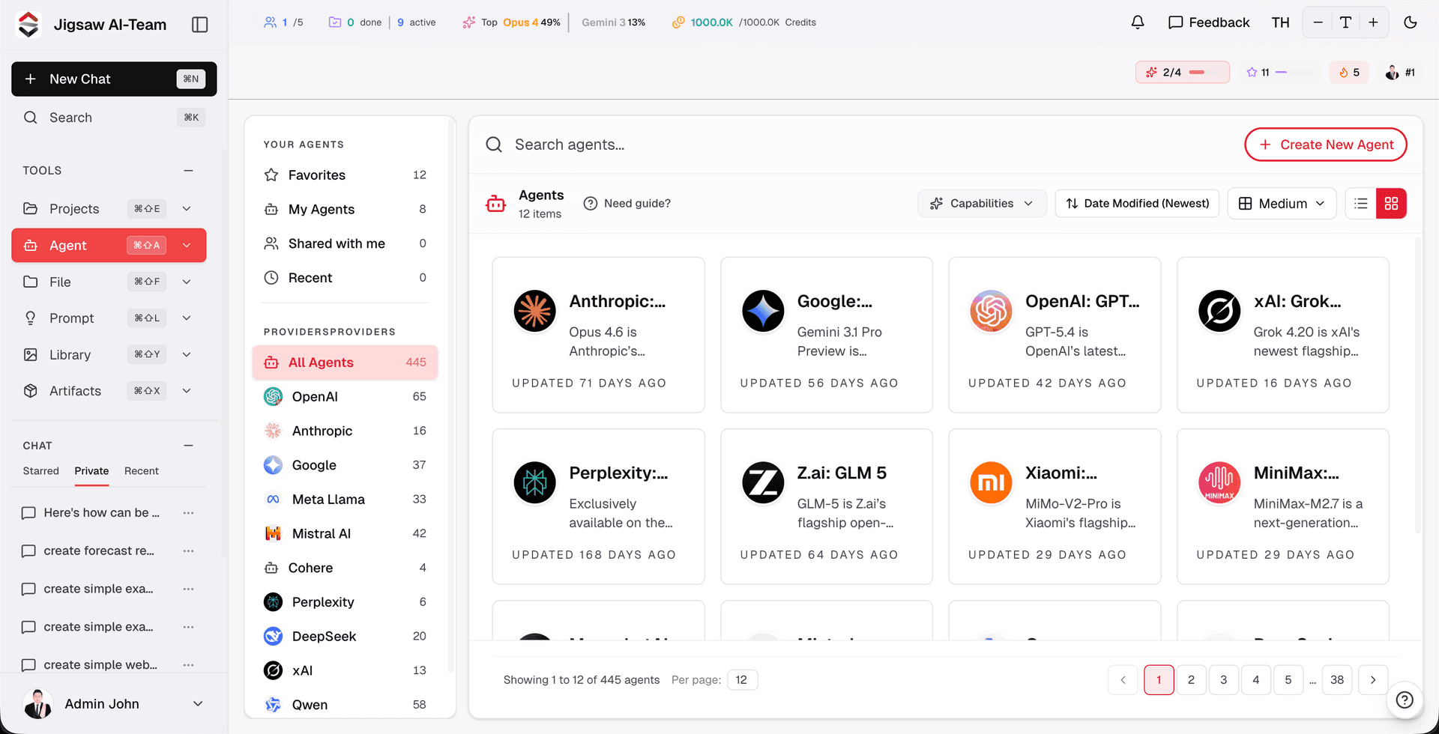Expand the File tool chevron

[187, 282]
